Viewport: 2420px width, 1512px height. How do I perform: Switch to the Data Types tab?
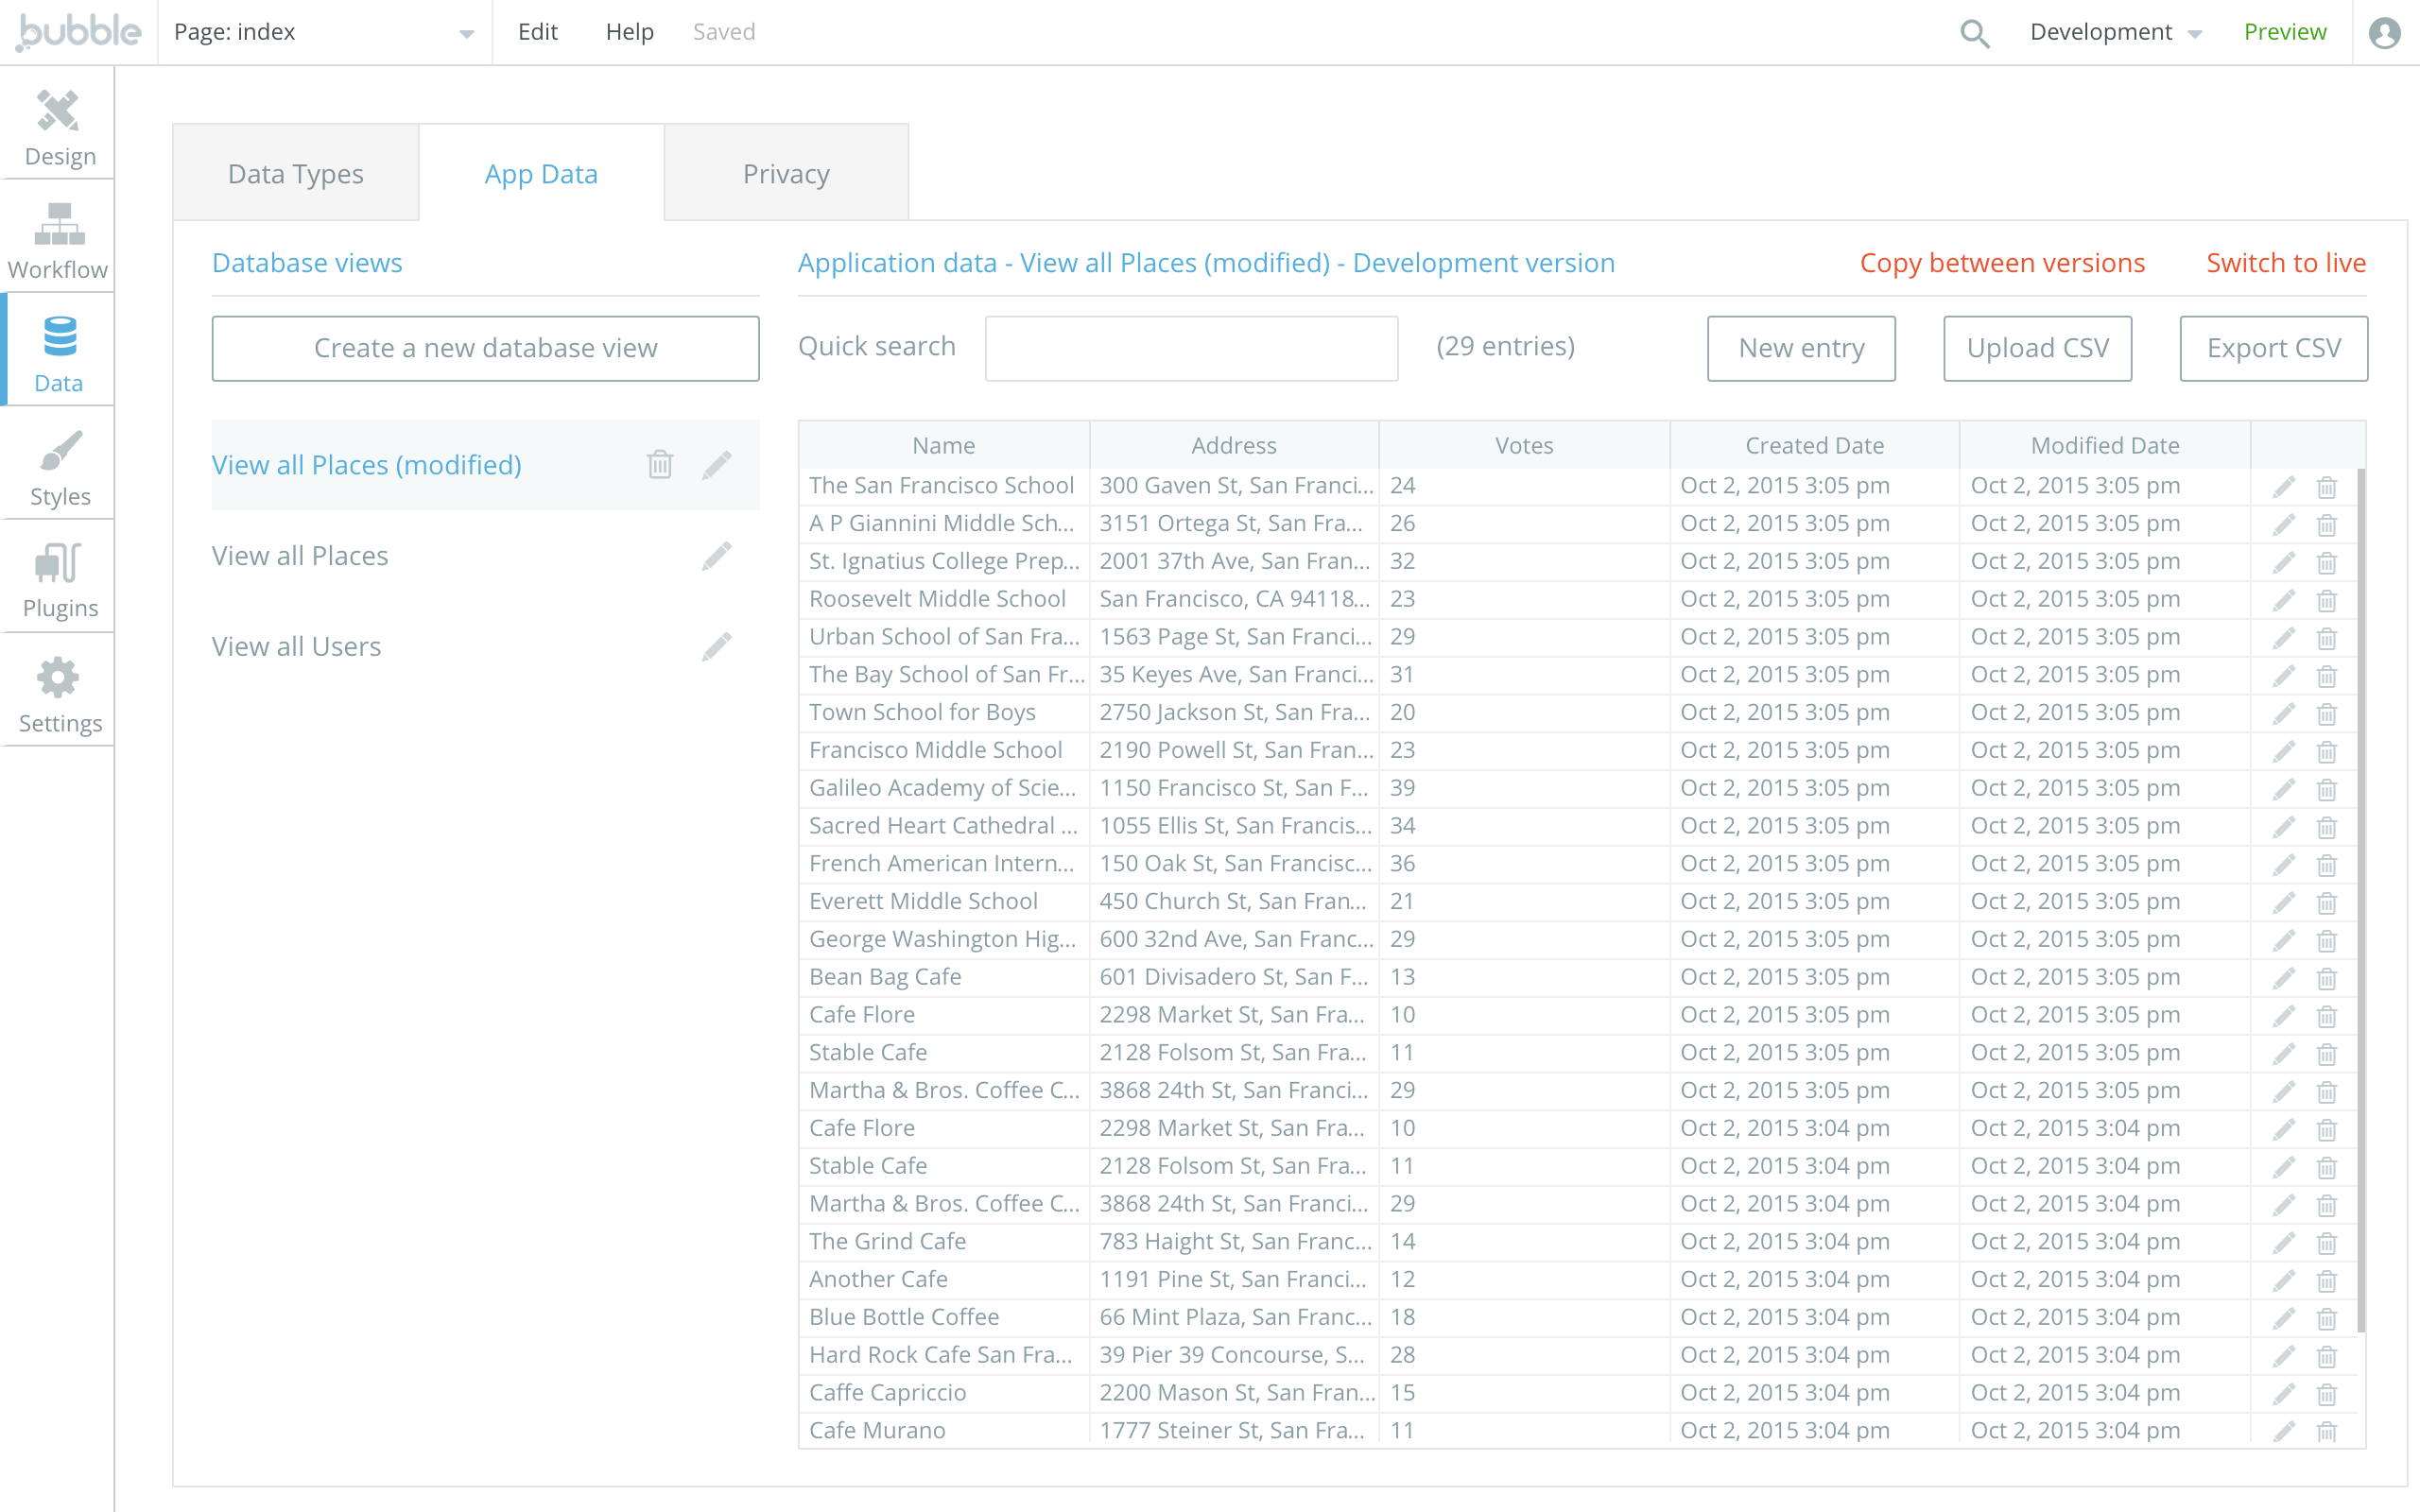[295, 174]
